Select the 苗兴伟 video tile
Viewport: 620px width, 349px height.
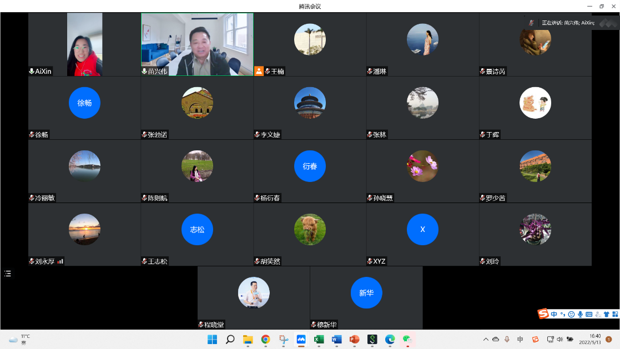(x=197, y=44)
